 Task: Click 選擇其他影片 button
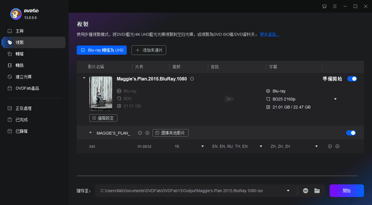click(x=171, y=133)
